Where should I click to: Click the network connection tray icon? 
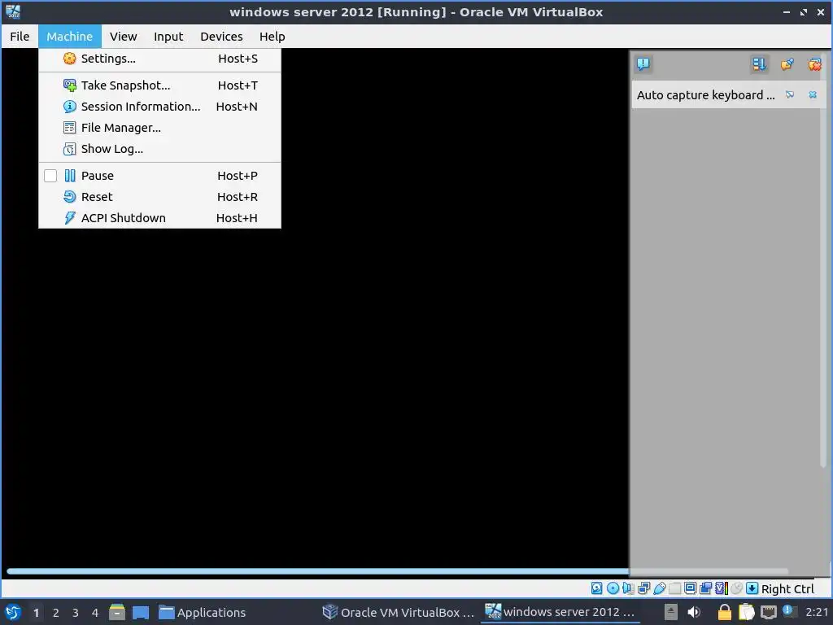click(x=769, y=612)
